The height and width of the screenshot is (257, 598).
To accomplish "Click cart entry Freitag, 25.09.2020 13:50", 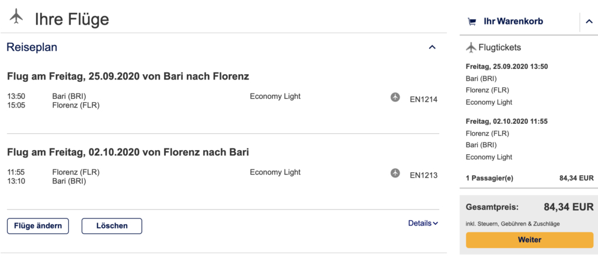I will click(506, 66).
